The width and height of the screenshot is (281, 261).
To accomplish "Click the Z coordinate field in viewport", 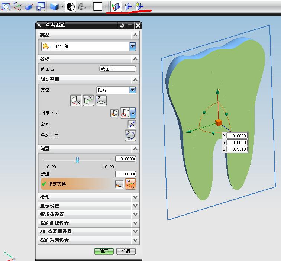I will 237,149.
